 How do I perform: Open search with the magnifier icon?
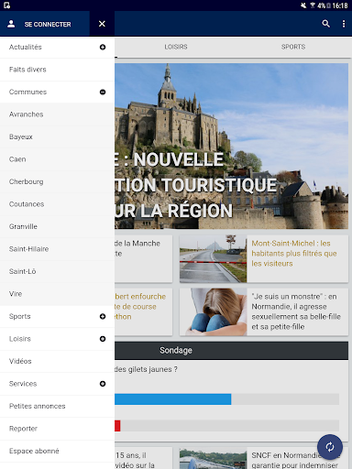[x=325, y=24]
